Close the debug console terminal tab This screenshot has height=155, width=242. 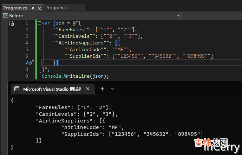coord(88,89)
